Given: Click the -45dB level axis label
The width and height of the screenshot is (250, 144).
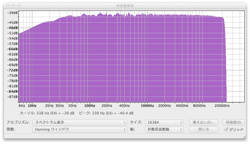Looking at the screenshot, I should [12, 23].
